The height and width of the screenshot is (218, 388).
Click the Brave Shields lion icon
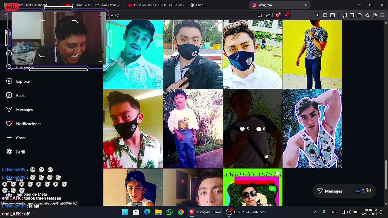click(277, 15)
